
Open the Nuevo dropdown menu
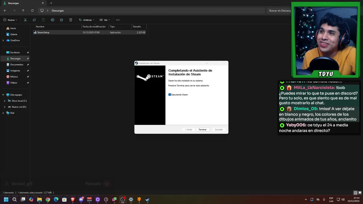click(11, 20)
